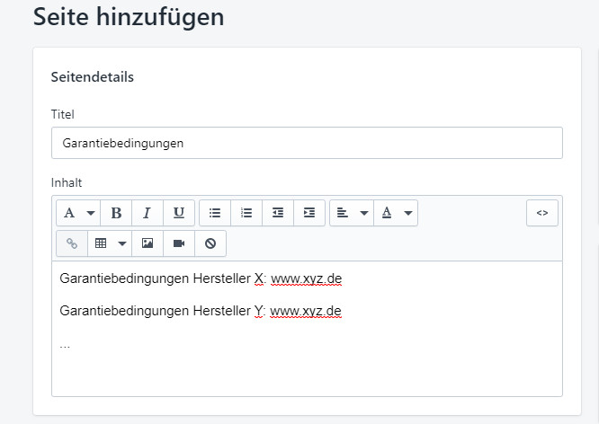The width and height of the screenshot is (599, 424).
Task: Open the font formatting 'A' dropdown
Action: click(78, 213)
